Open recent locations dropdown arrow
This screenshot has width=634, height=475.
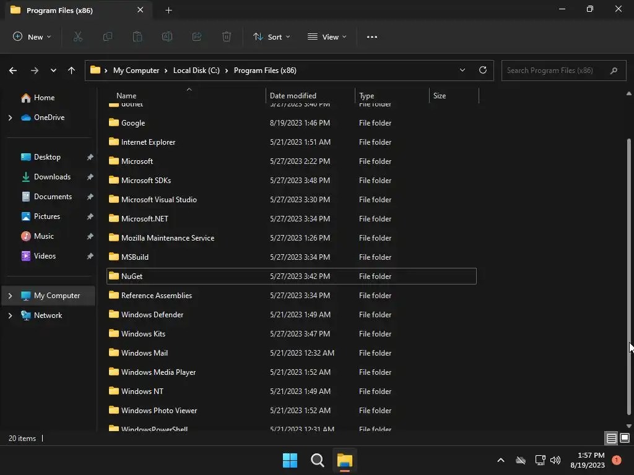(x=53, y=71)
